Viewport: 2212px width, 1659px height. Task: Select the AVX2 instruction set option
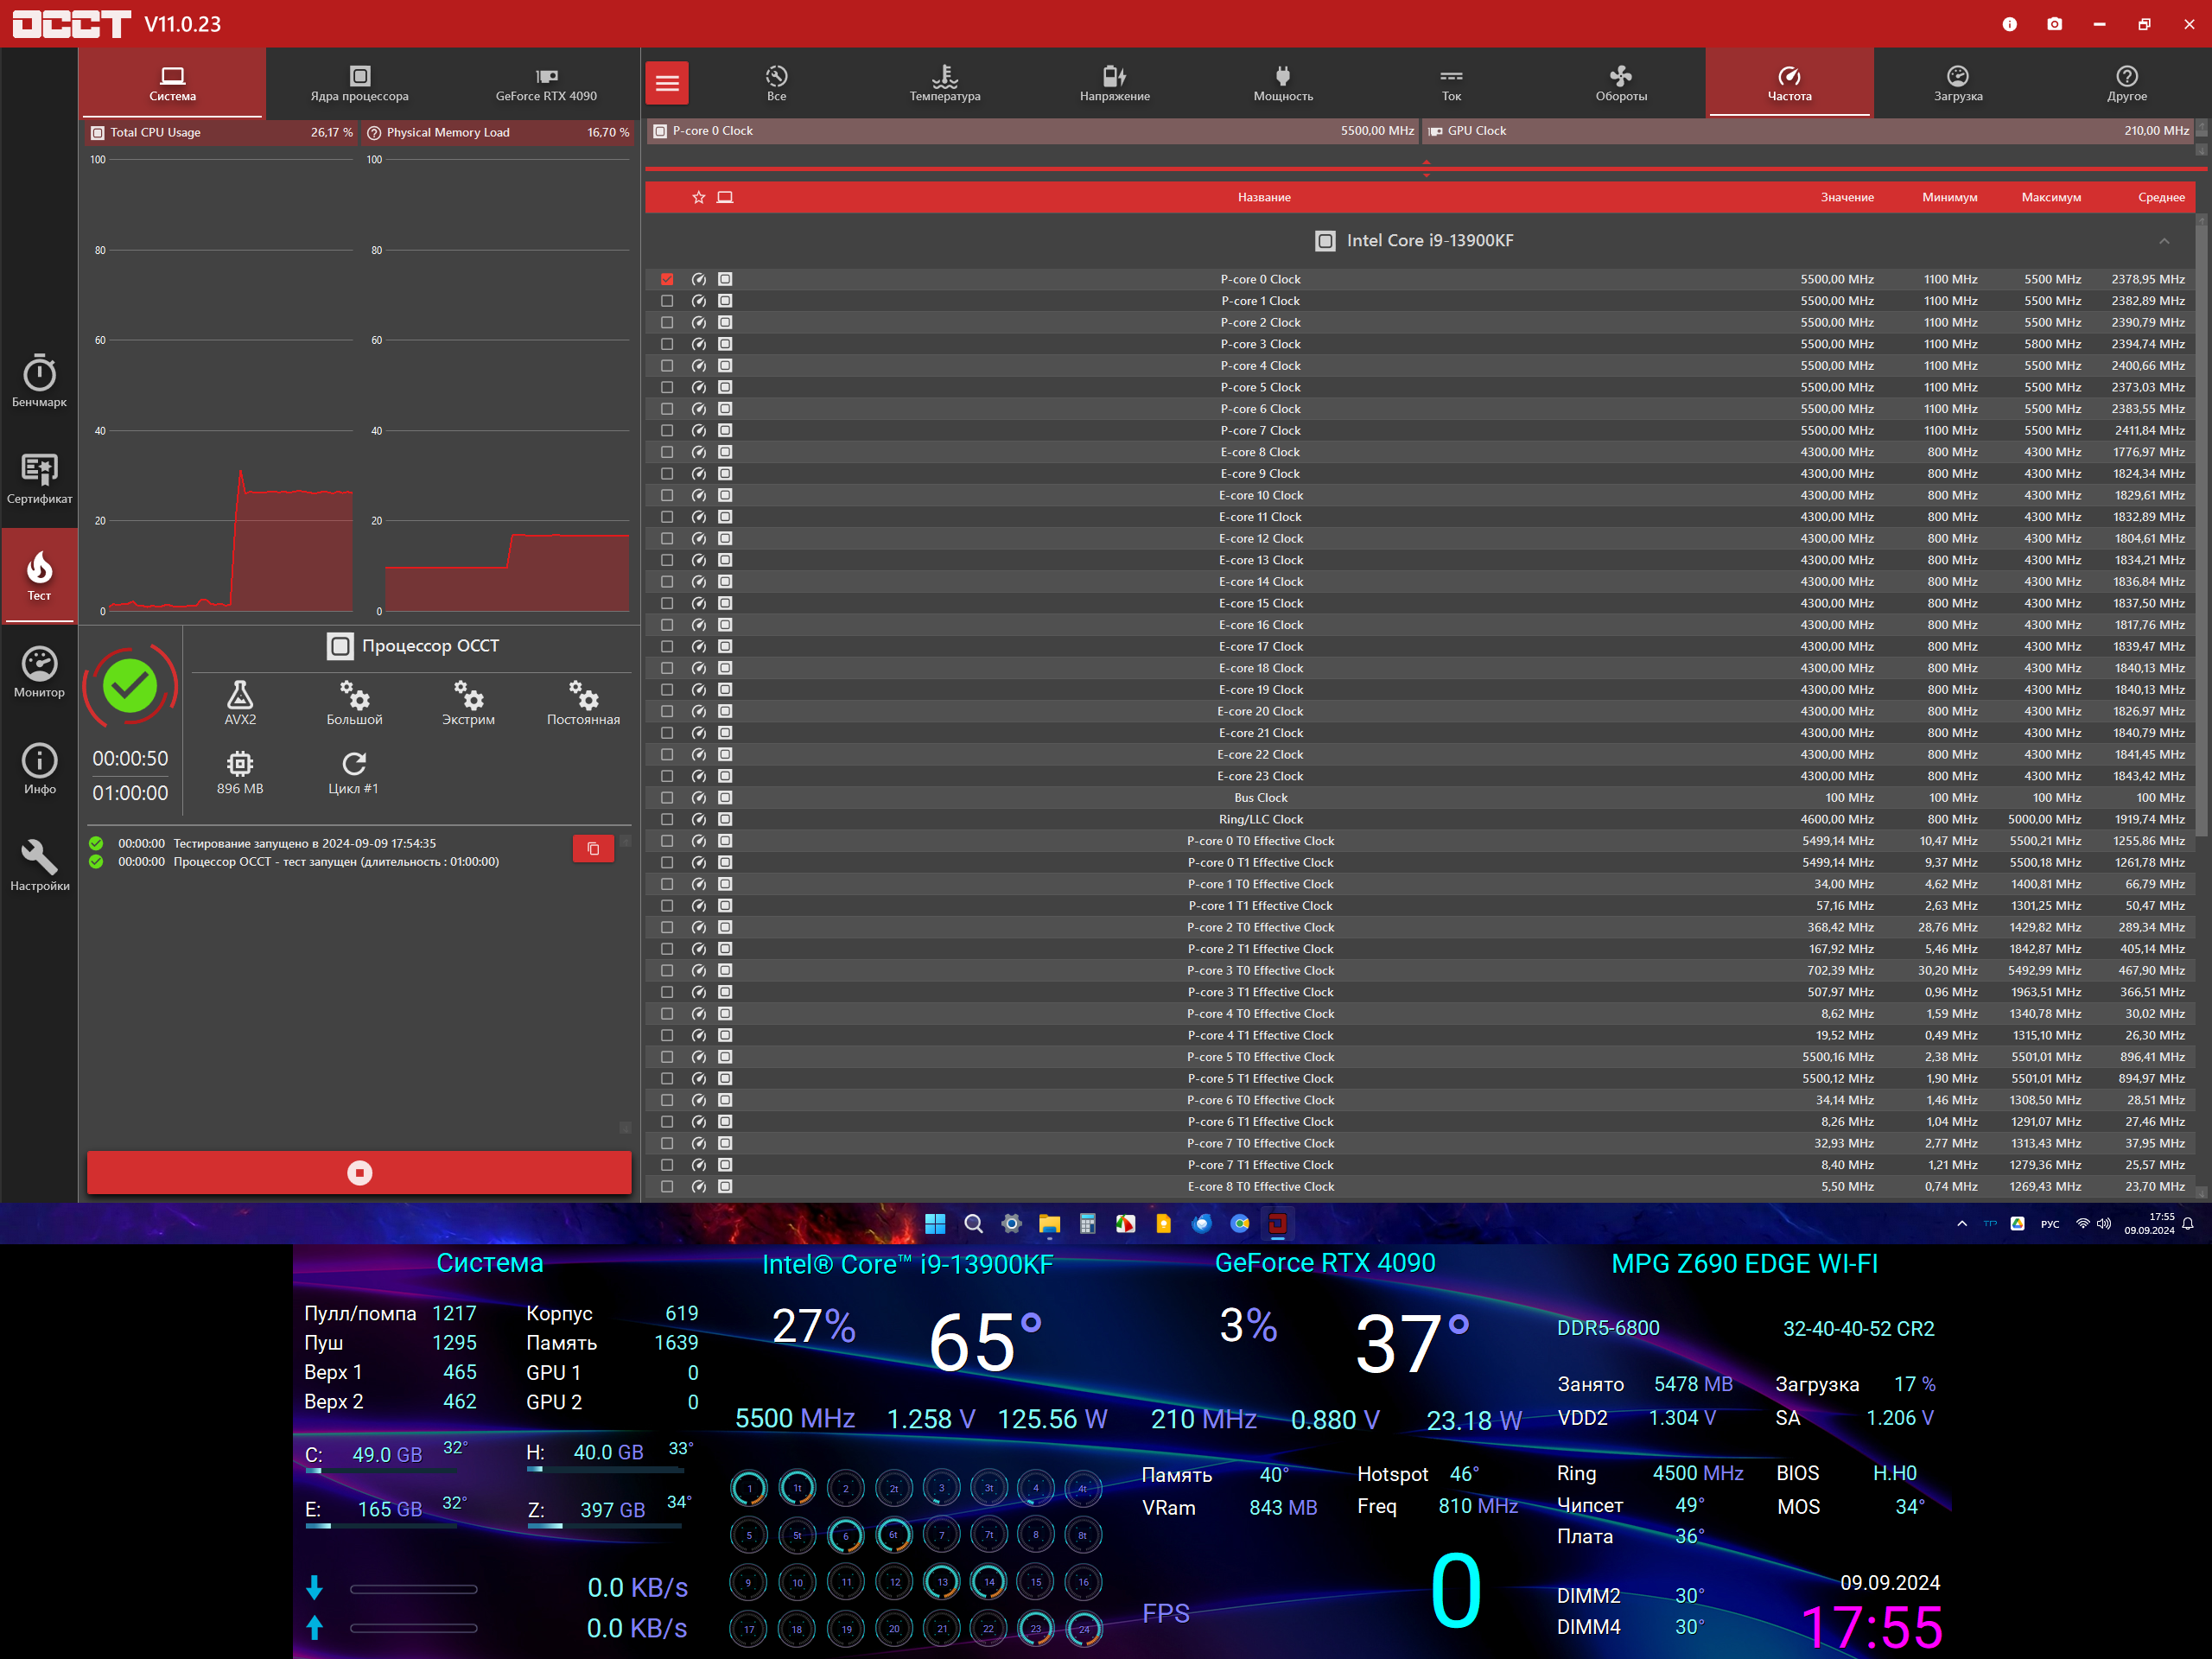[x=240, y=702]
